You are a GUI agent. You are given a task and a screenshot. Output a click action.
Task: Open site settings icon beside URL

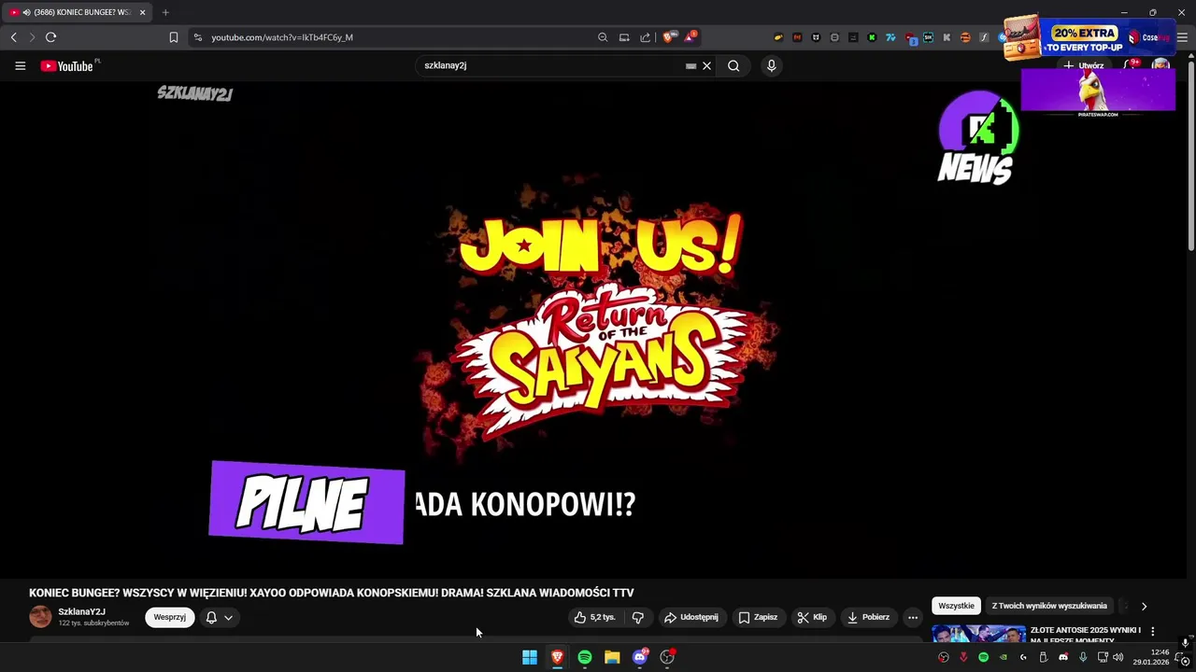(197, 37)
